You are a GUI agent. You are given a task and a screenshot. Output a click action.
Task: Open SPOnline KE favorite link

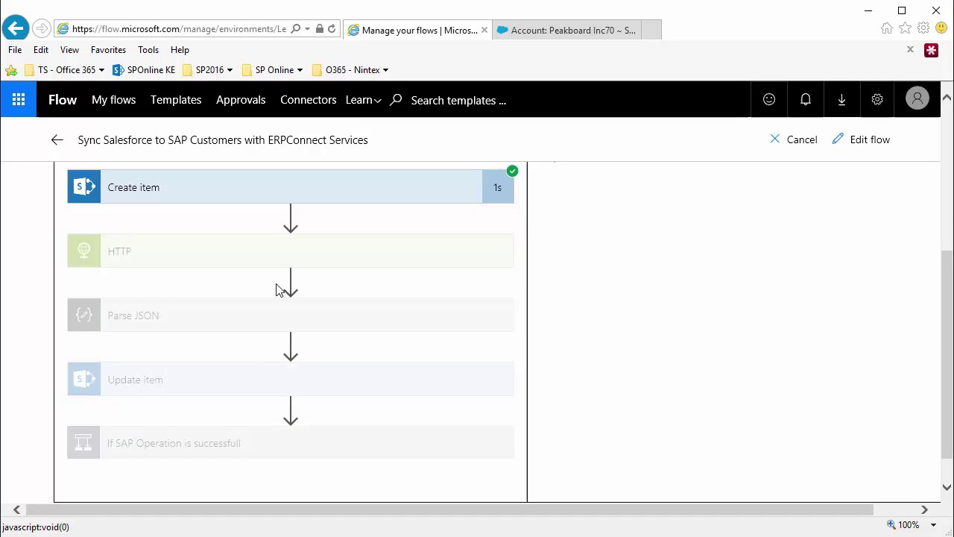(x=144, y=70)
